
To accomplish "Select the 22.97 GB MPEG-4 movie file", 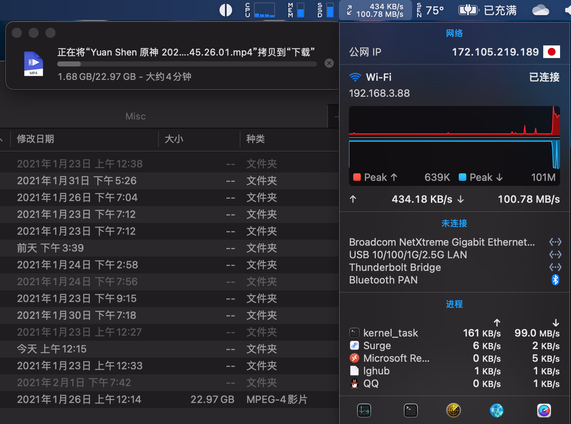I will coord(168,400).
